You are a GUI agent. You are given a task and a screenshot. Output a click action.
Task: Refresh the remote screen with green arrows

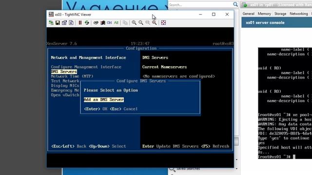point(87,23)
